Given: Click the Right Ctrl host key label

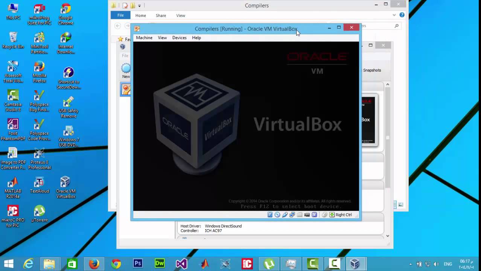Looking at the screenshot, I should (344, 215).
